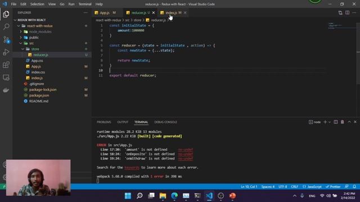This screenshot has width=360, height=202.
Task: Close the terminal panel
Action: tap(355, 122)
